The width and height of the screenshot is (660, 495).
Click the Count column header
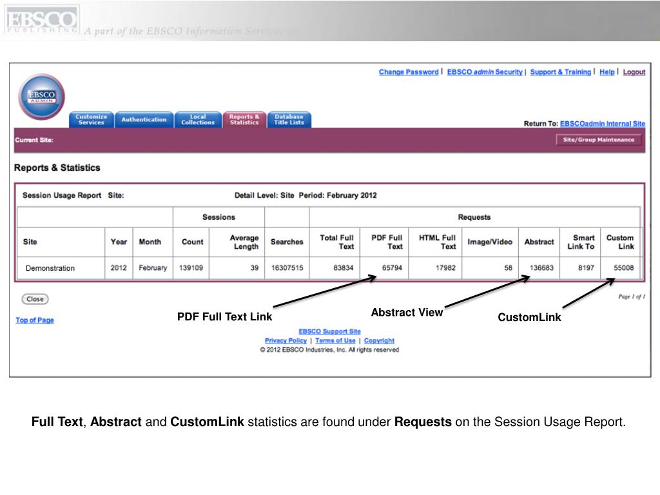[x=192, y=242]
